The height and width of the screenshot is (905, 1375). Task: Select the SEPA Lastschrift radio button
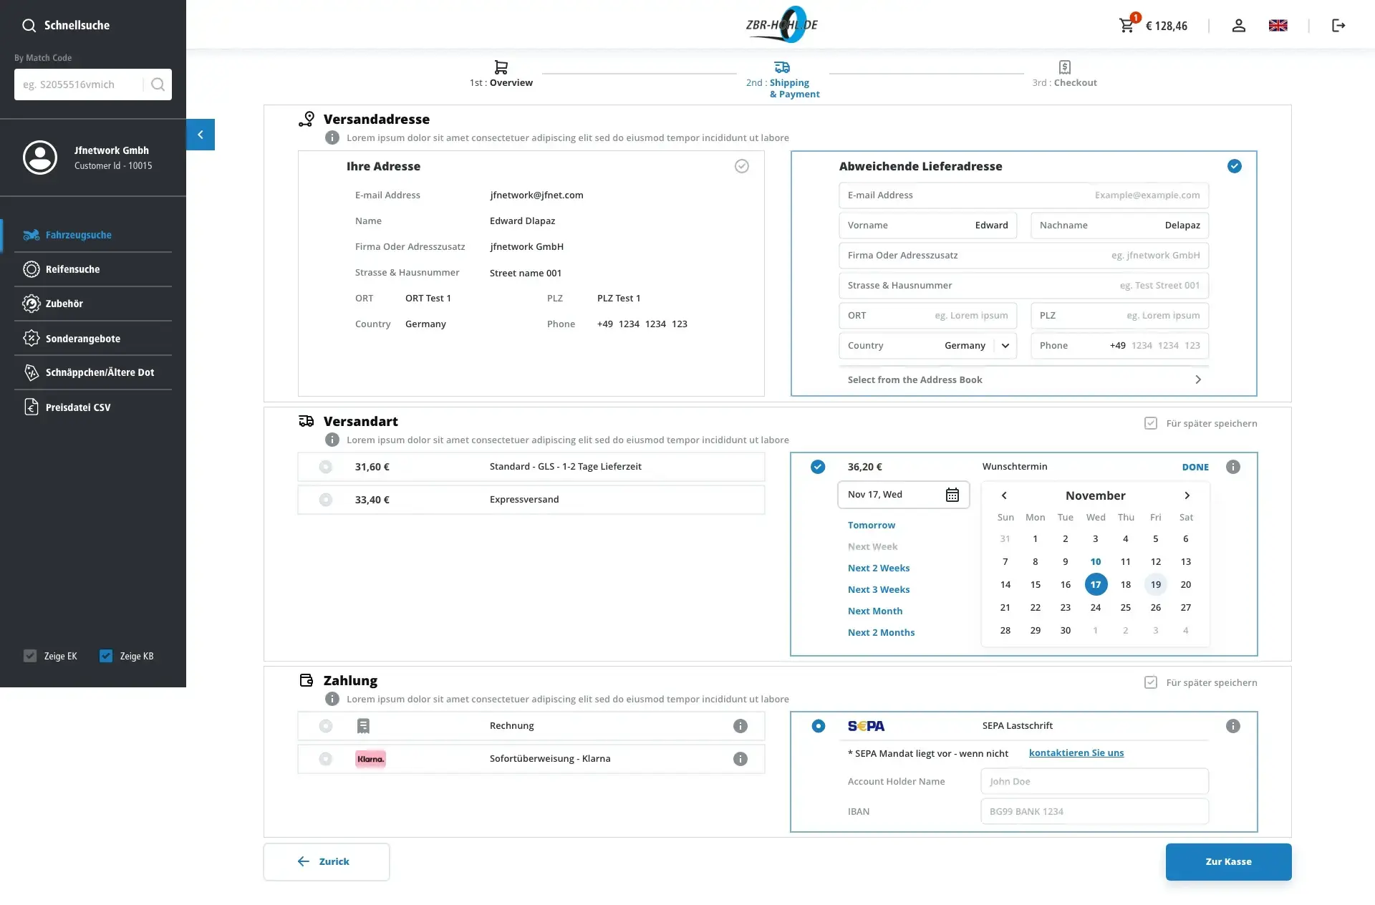click(817, 725)
